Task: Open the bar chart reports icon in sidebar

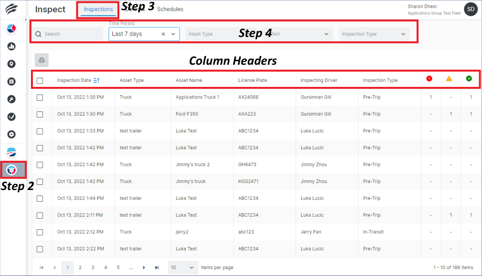Action: coord(11,46)
